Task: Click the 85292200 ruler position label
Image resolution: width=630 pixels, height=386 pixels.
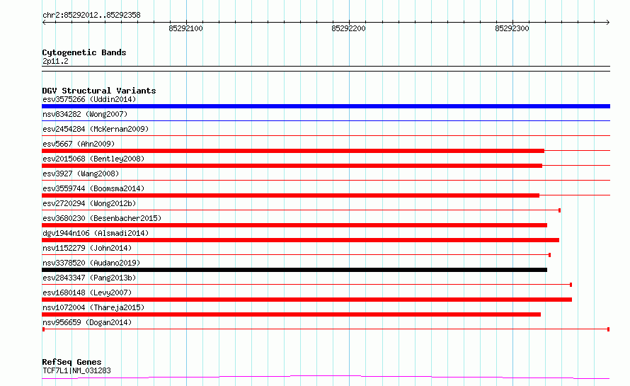Action: 348,28
